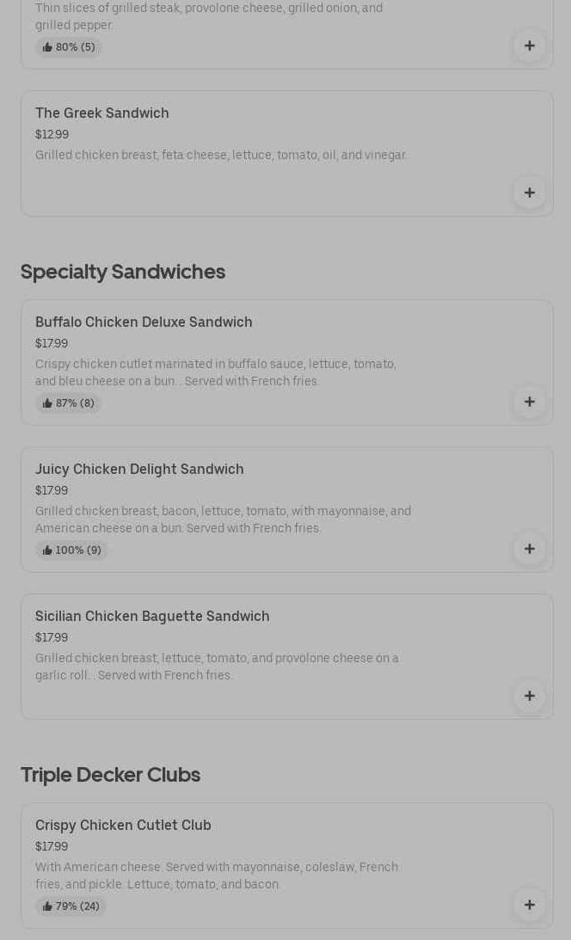Open Juicy Chicken Delight Sandwich title
571x940 pixels.
pos(139,469)
